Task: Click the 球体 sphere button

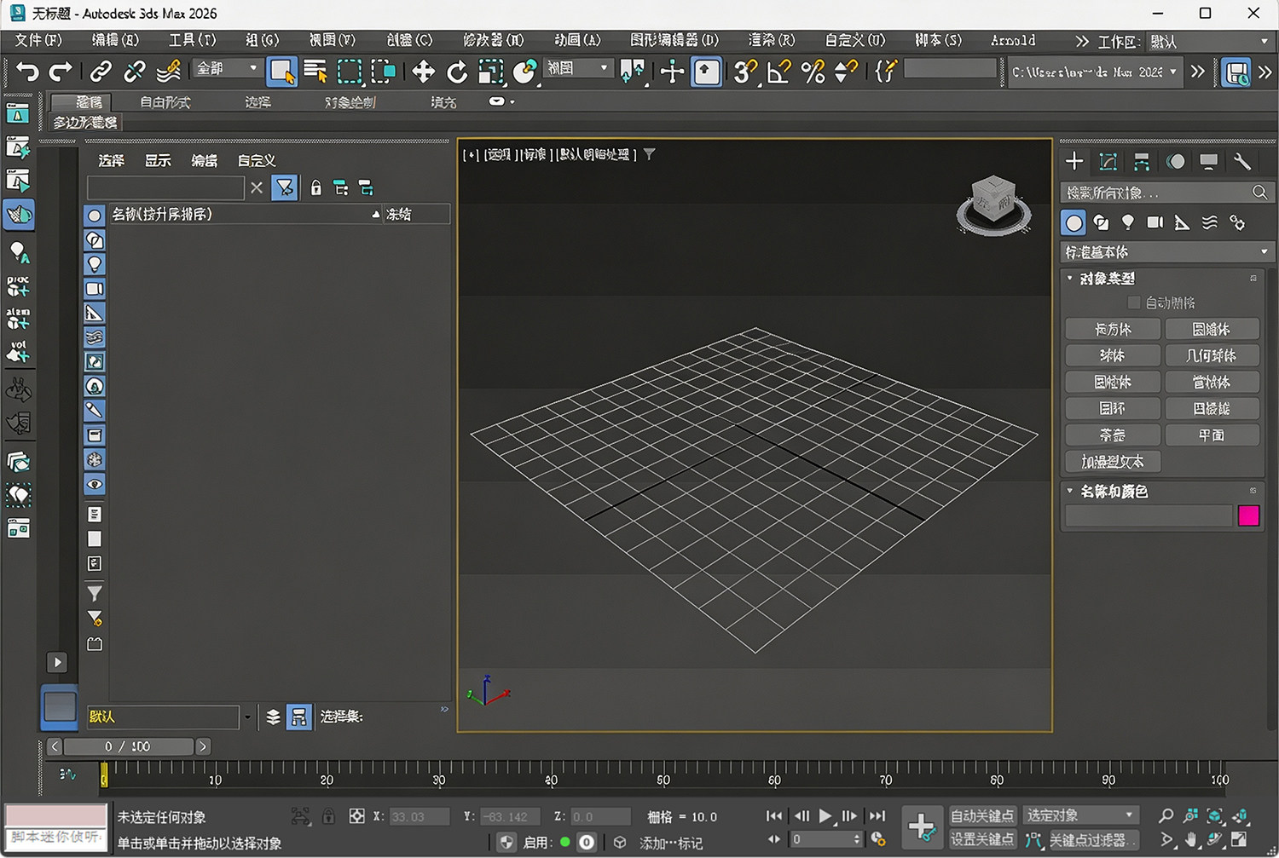Action: coord(1113,355)
